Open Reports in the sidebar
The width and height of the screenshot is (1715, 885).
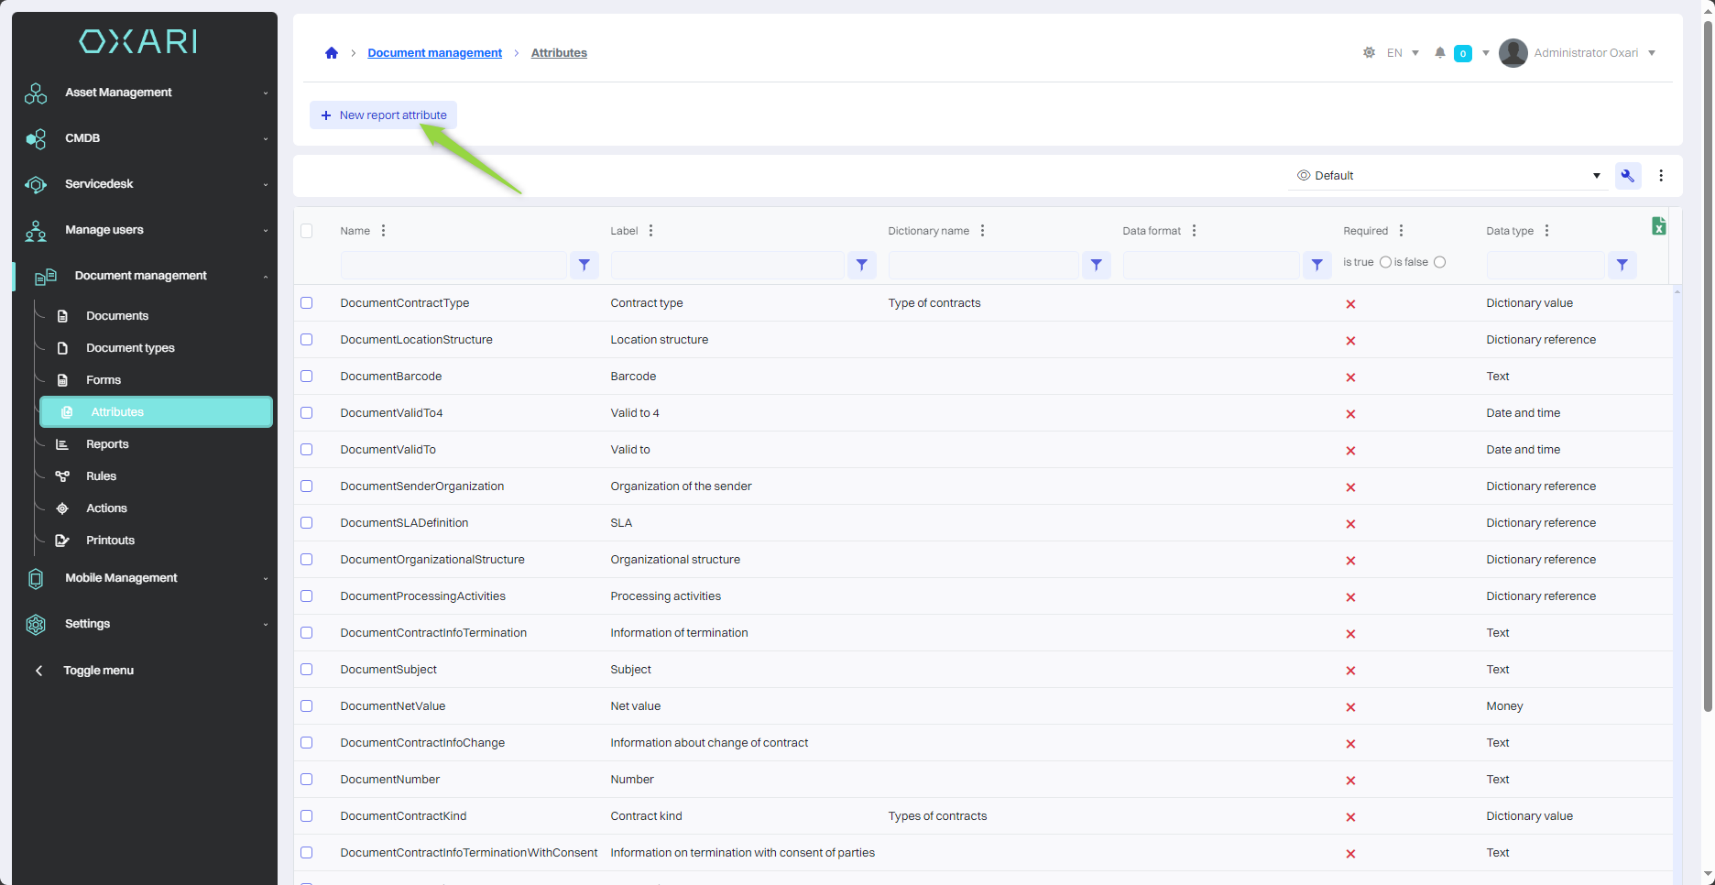(107, 444)
